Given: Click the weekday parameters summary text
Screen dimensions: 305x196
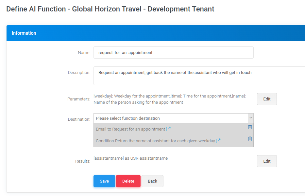Looking at the screenshot, I should click(x=169, y=99).
